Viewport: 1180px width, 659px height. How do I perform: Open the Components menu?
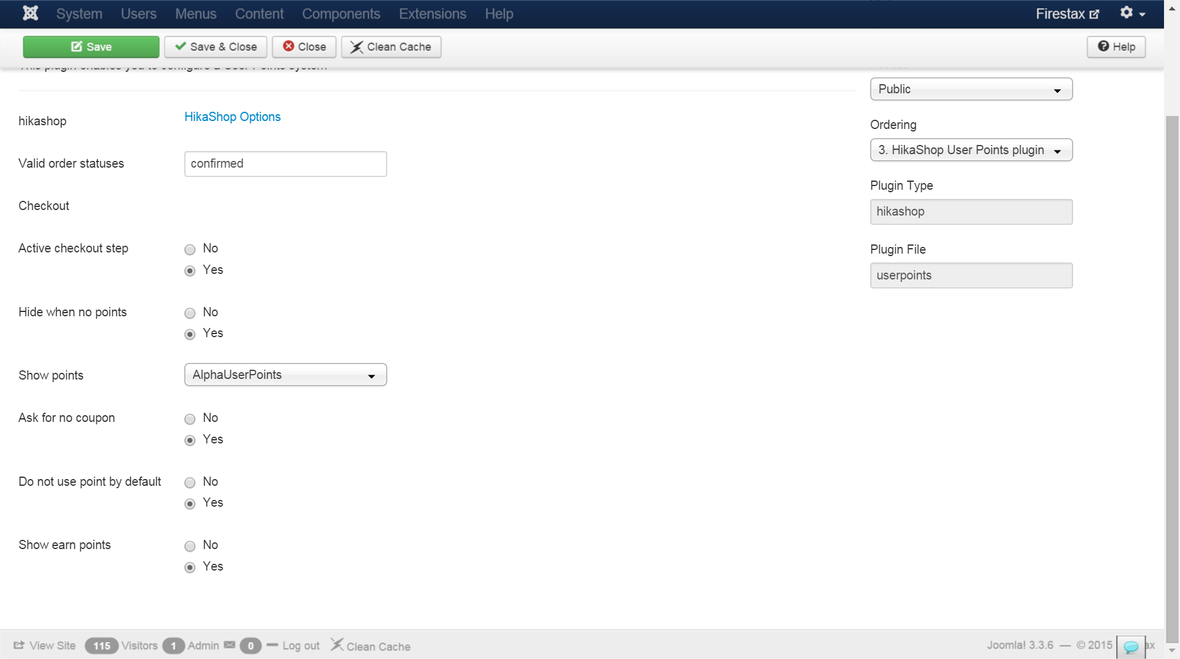click(341, 14)
